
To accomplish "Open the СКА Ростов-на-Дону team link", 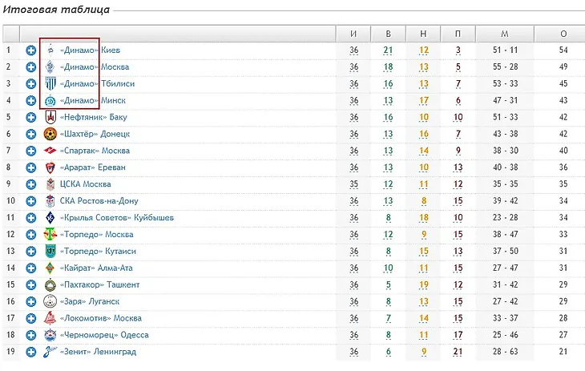I will click(99, 201).
